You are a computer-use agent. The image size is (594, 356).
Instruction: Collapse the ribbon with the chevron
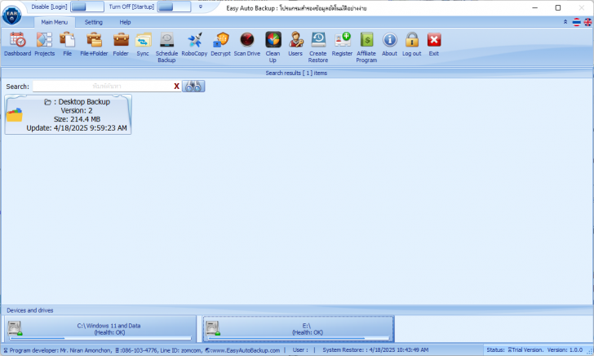click(x=565, y=22)
